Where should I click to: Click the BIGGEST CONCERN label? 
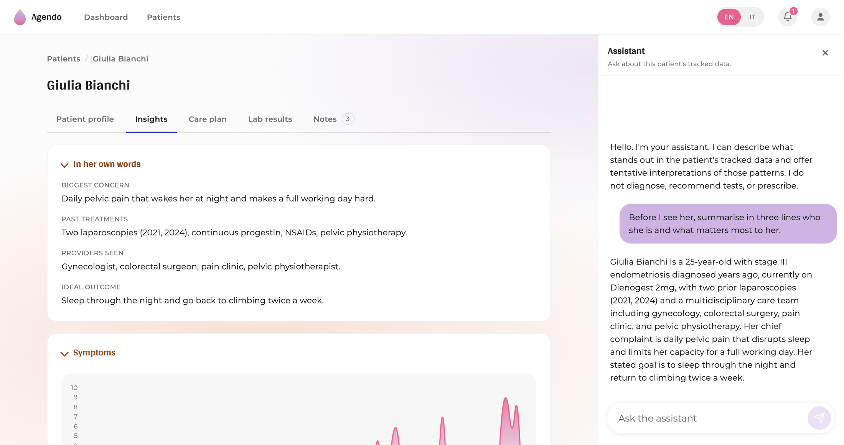click(96, 185)
